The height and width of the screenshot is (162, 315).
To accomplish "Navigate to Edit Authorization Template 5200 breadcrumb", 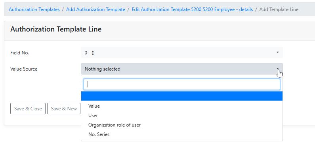I will click(x=193, y=9).
